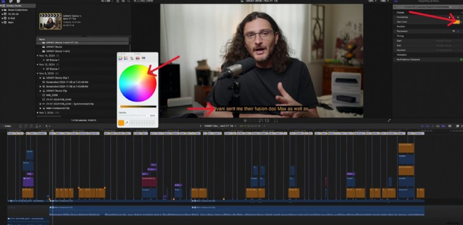Viewport: 463px width, 225px height.
Task: Go back in timeline history arrow
Action: 201,126
